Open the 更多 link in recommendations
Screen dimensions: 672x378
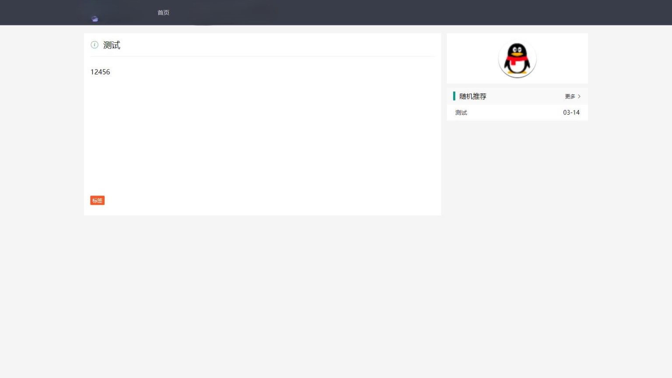click(x=570, y=96)
